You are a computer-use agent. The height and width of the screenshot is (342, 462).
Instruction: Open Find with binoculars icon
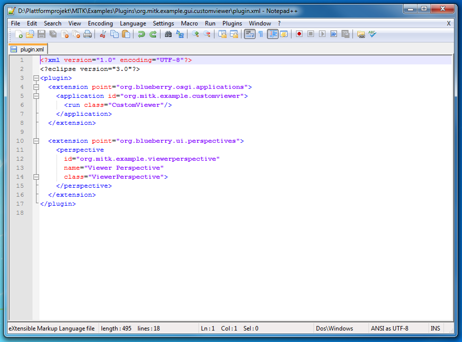168,34
